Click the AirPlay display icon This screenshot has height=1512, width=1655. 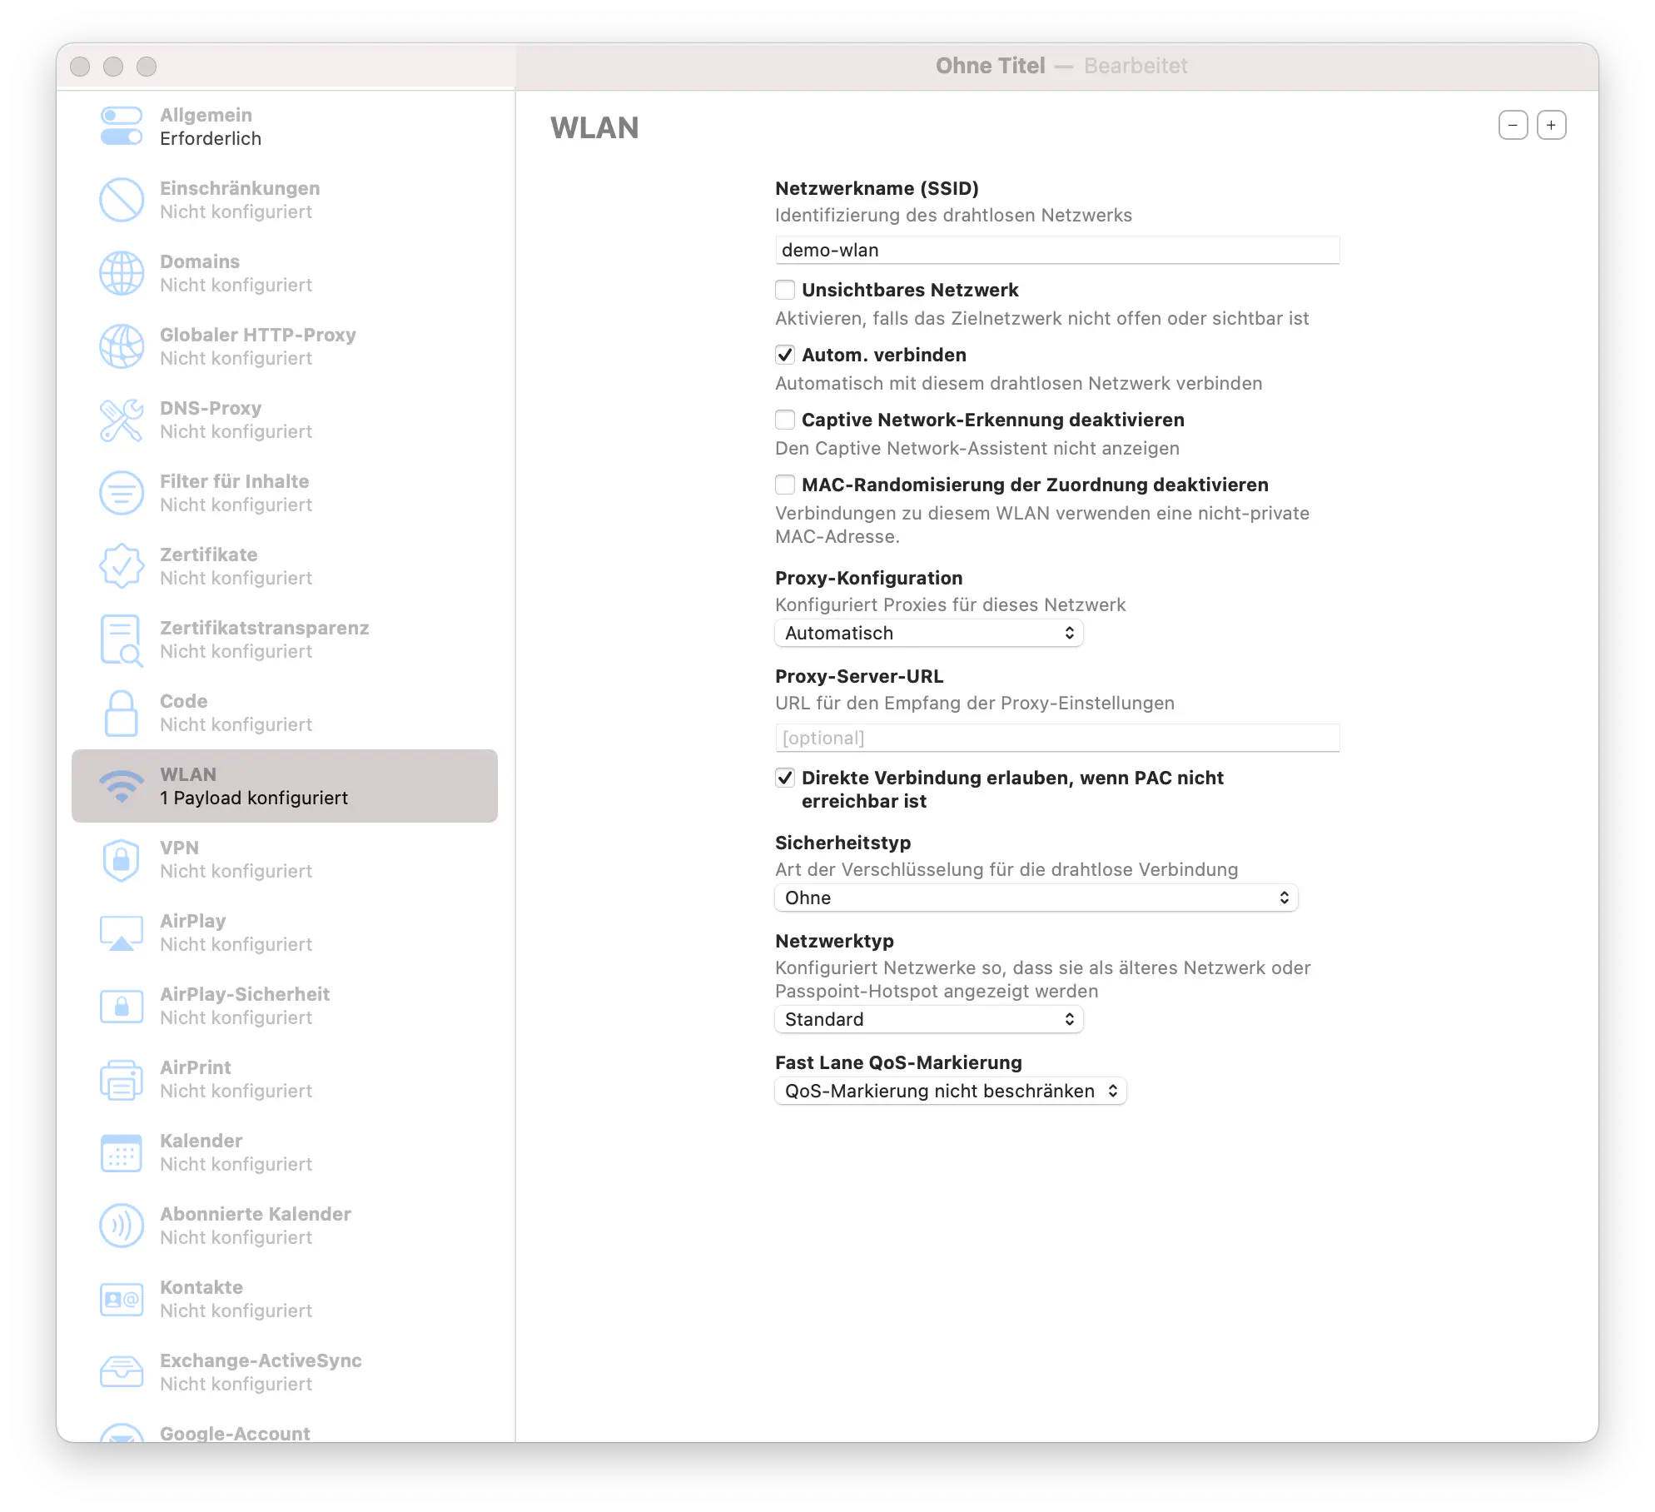(122, 932)
